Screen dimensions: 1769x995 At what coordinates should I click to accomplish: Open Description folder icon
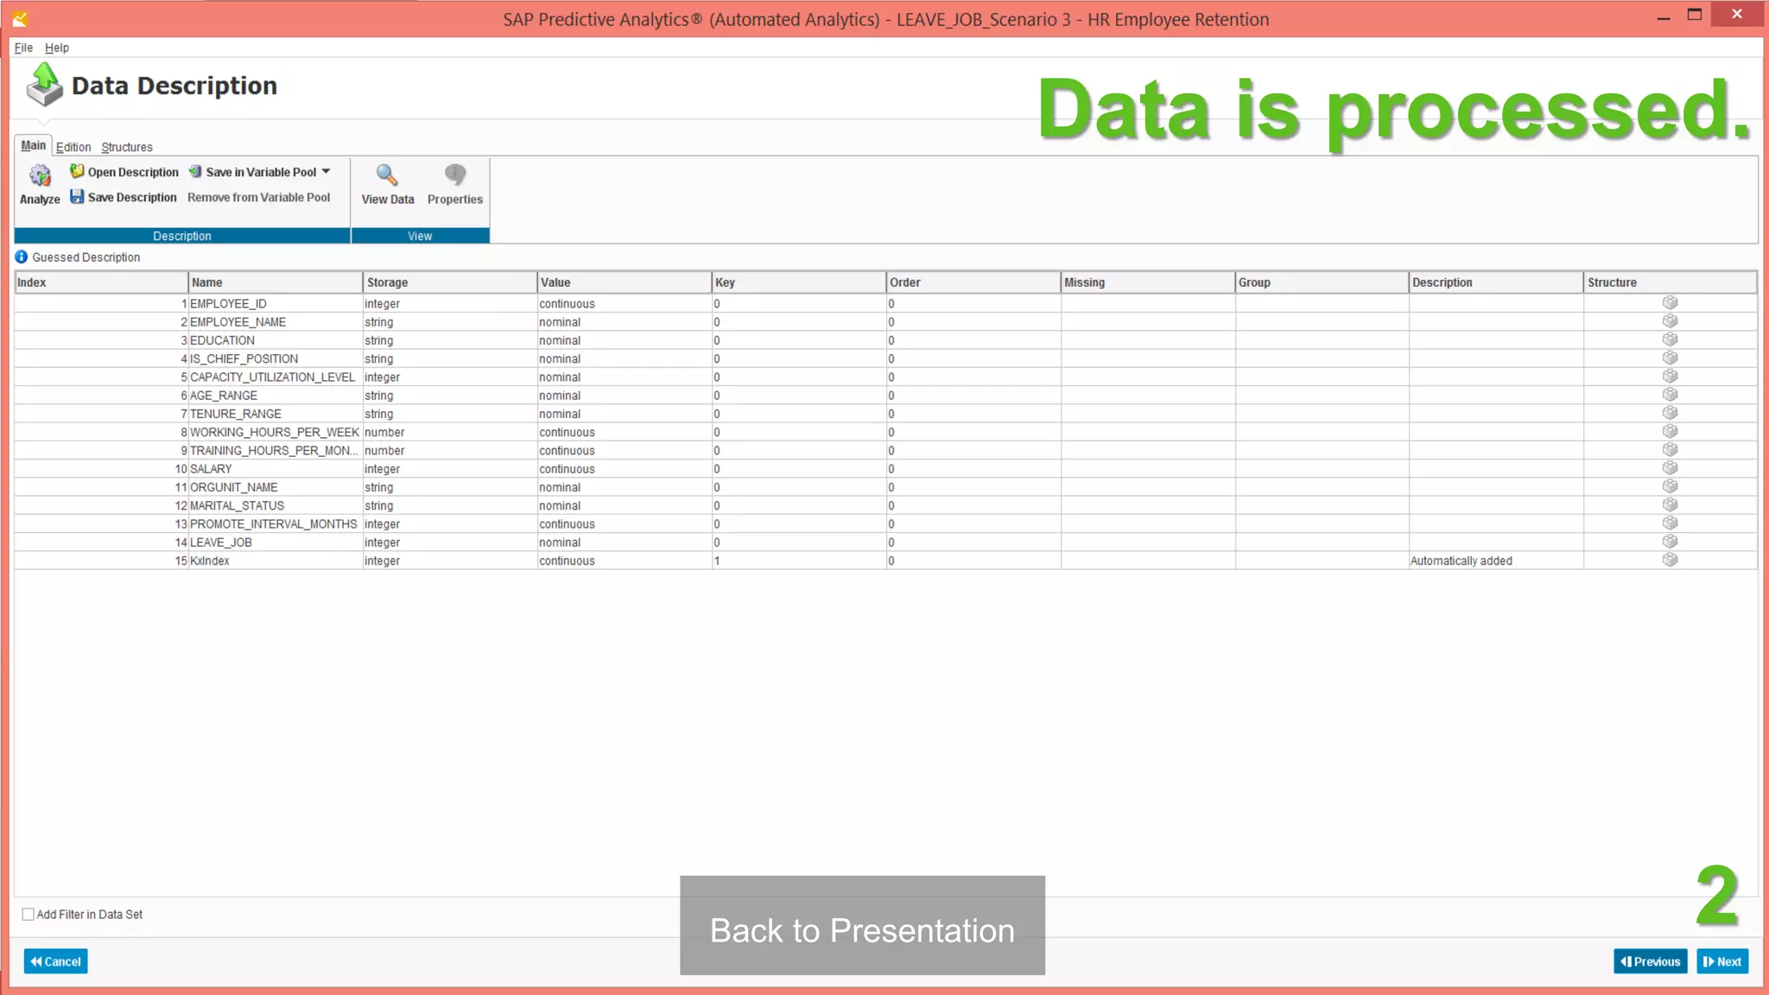[77, 171]
